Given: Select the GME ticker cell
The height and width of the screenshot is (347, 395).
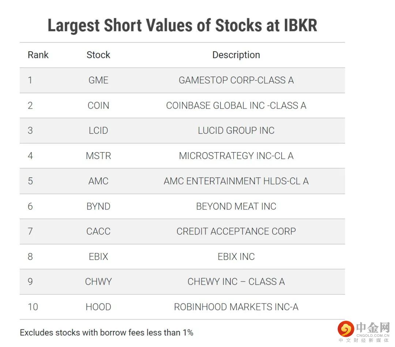Looking at the screenshot, I should pos(98,80).
